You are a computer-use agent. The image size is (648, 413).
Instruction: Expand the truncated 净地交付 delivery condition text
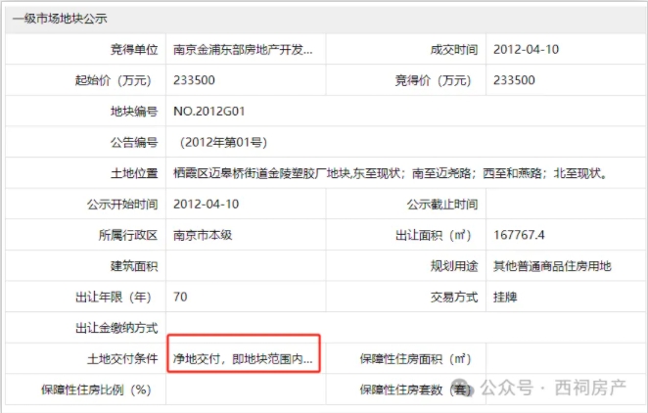(x=244, y=359)
